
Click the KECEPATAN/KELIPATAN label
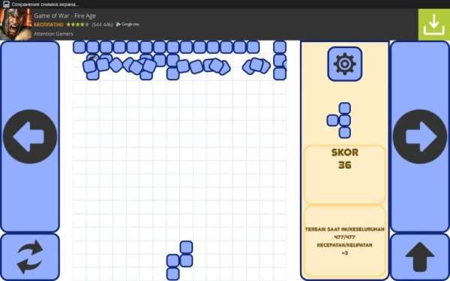[x=345, y=245]
